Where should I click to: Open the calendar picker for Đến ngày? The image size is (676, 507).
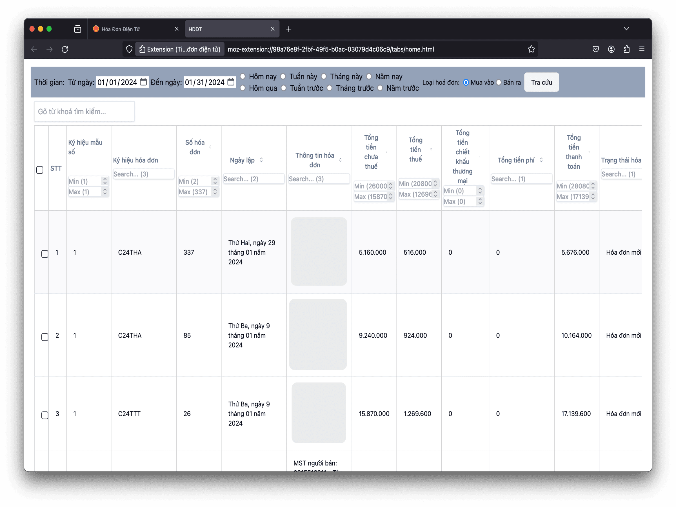(231, 82)
